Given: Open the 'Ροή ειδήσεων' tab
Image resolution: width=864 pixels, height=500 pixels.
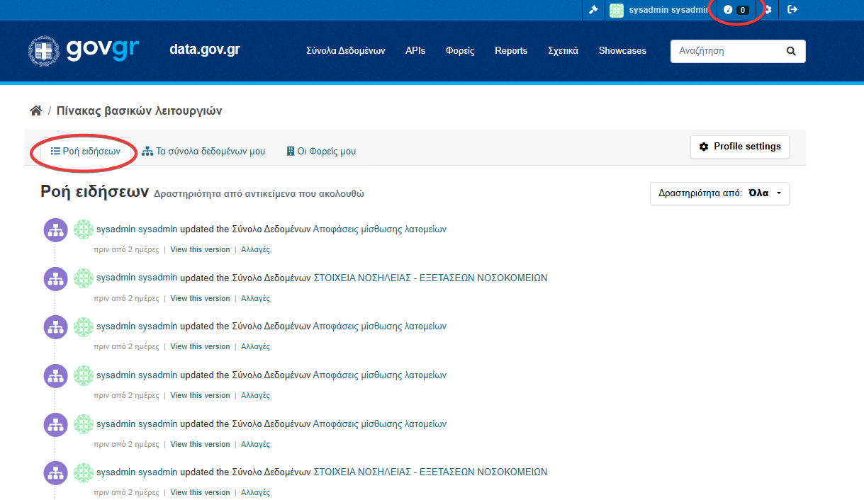Looking at the screenshot, I should (86, 151).
